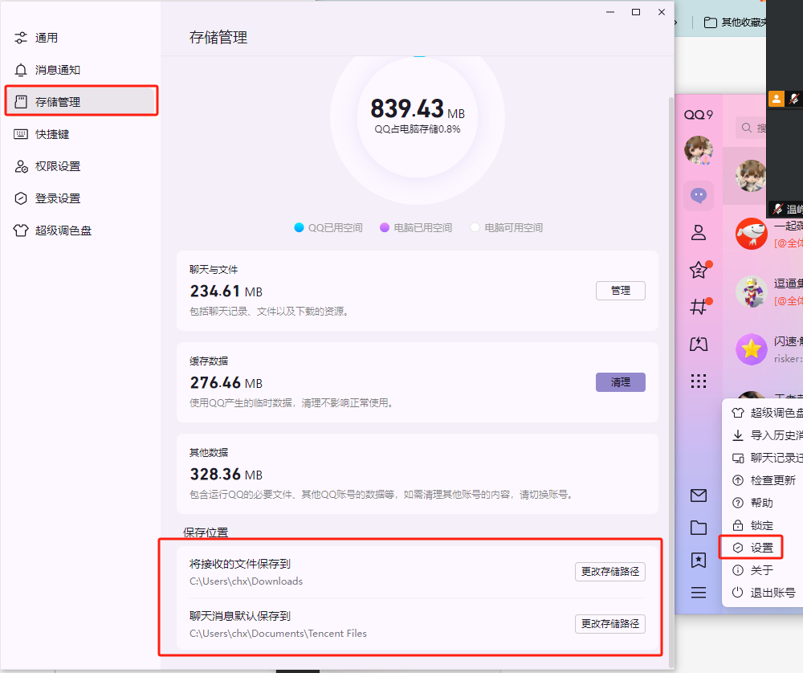Click the hamburger main menu icon in QQ

click(x=699, y=593)
